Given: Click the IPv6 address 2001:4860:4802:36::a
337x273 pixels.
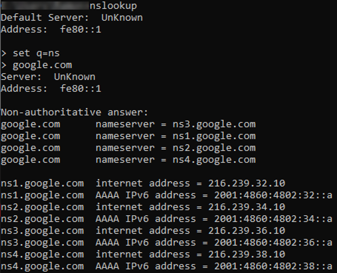Looking at the screenshot, I should tap(273, 243).
